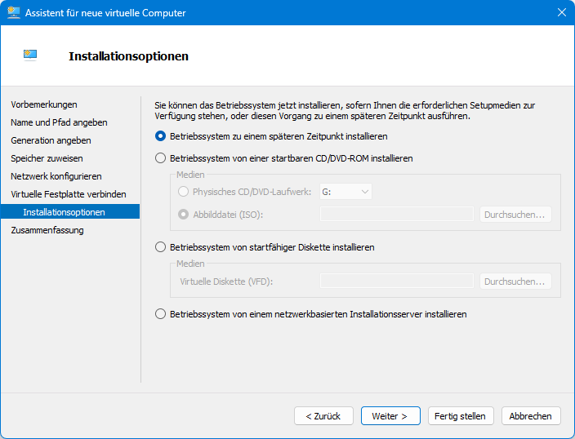Image resolution: width=575 pixels, height=439 pixels.
Task: Choose install from bootable CD/DVD-ROM option
Action: [161, 158]
